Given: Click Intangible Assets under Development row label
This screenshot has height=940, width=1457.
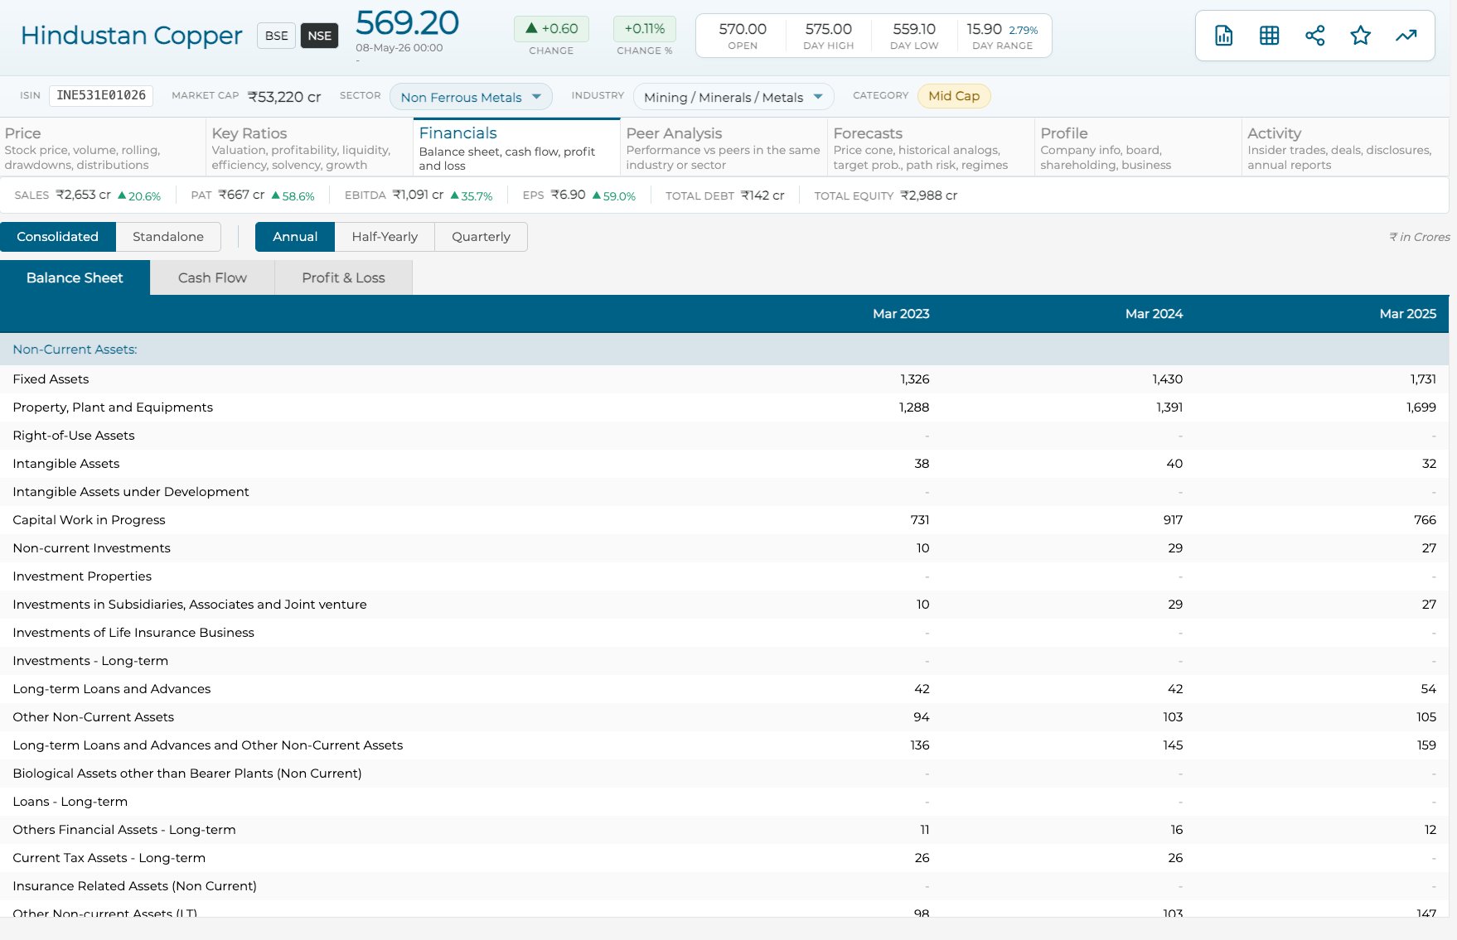Looking at the screenshot, I should pyautogui.click(x=131, y=492).
